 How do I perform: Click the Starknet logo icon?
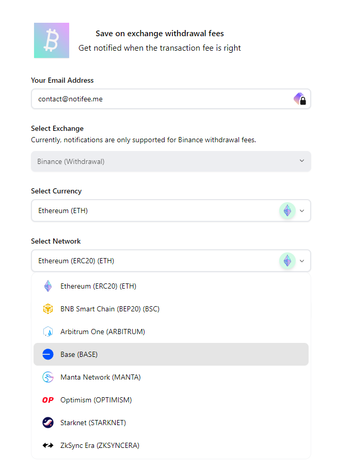click(48, 423)
